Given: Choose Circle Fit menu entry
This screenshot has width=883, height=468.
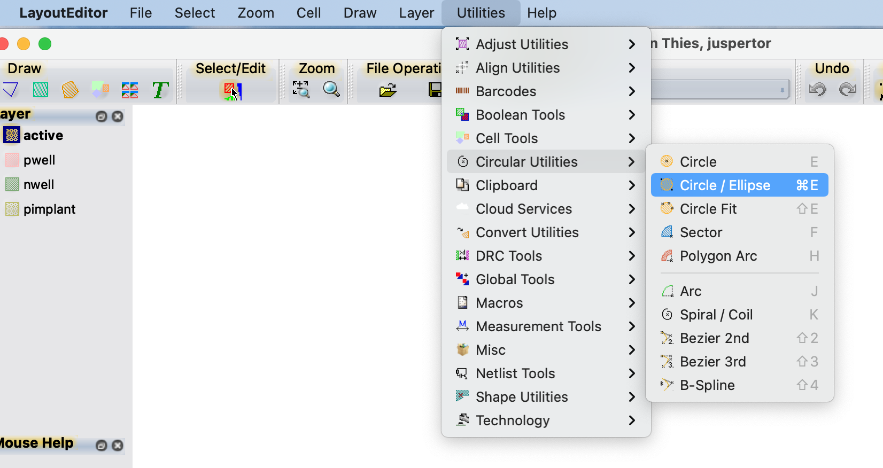Looking at the screenshot, I should coord(740,209).
